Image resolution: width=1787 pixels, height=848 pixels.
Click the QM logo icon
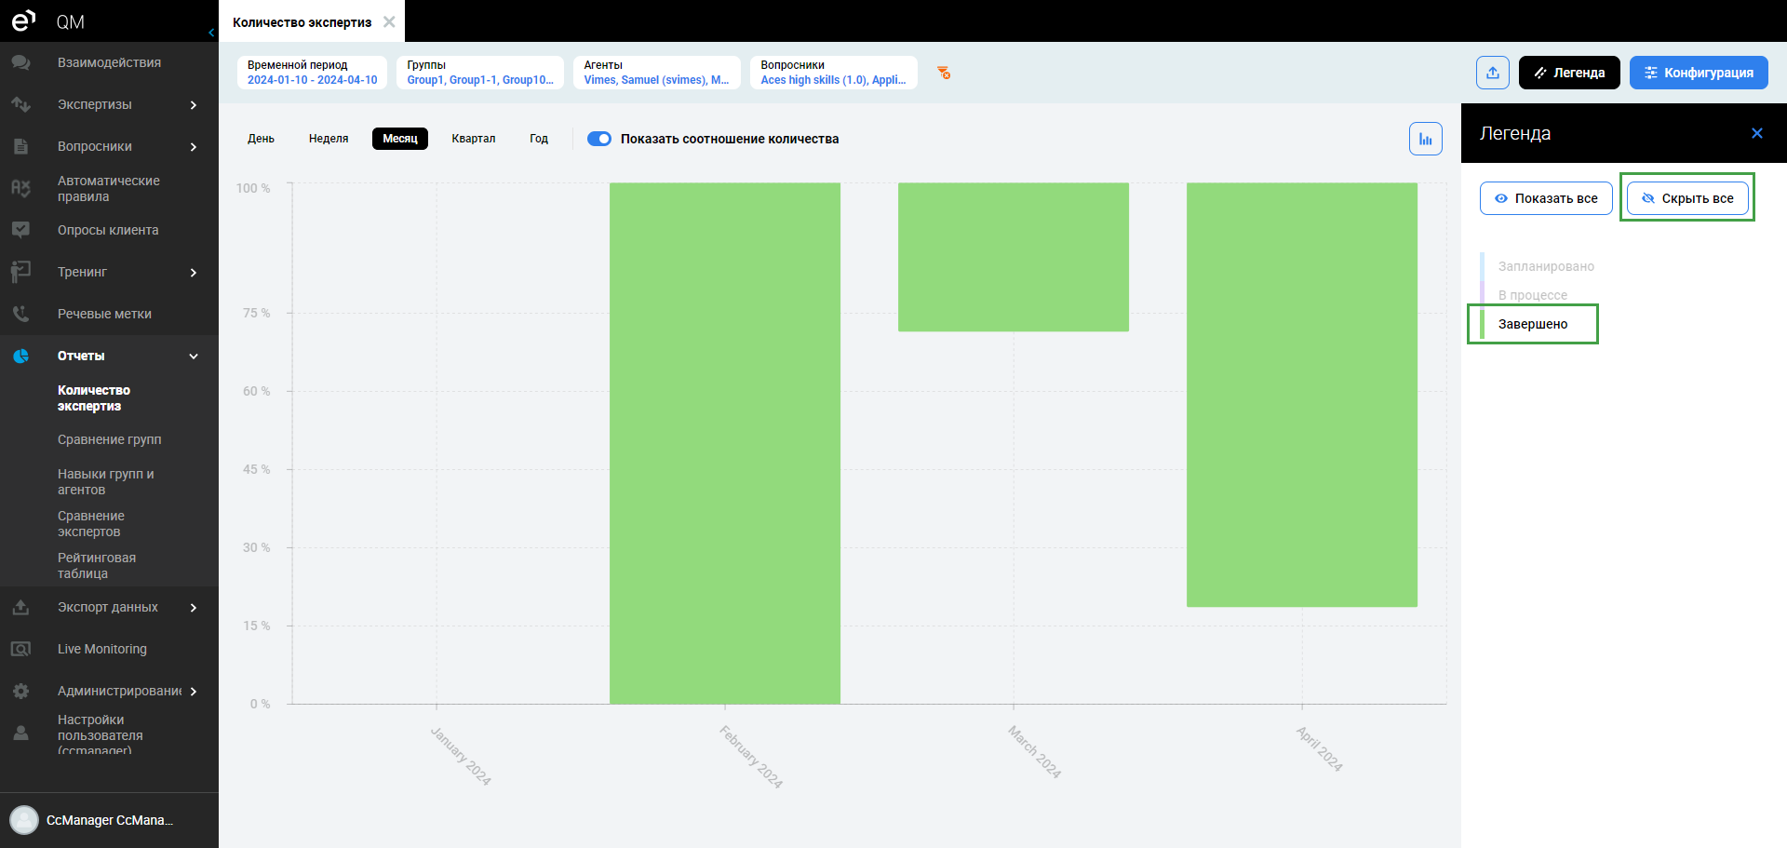[23, 20]
